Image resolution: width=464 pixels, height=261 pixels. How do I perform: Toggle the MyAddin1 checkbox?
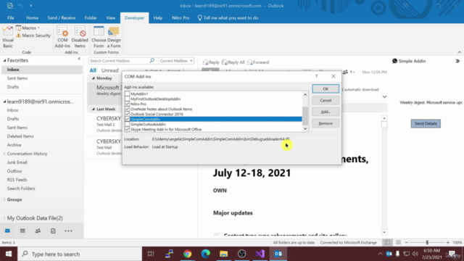click(x=128, y=94)
